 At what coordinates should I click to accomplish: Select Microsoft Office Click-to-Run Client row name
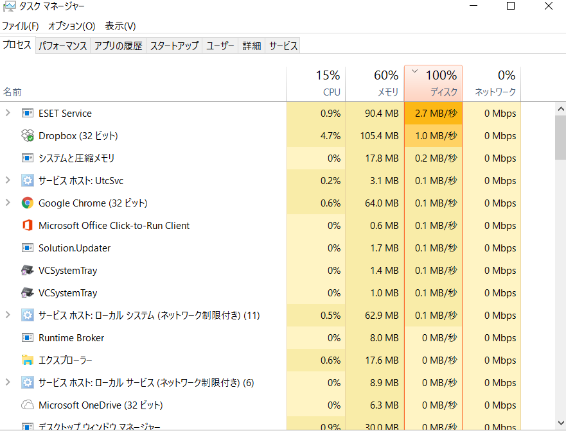click(114, 225)
